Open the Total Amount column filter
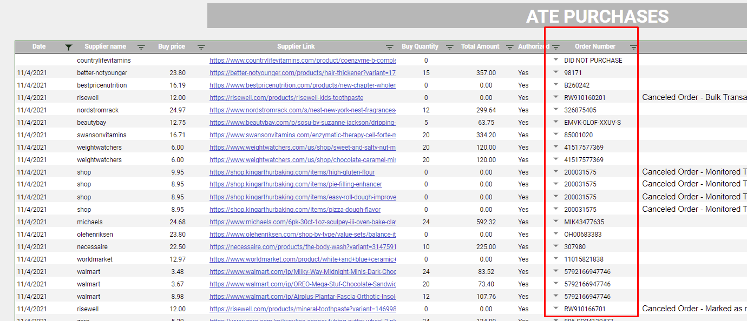Viewport: 747px width, 321px height. pyautogui.click(x=509, y=48)
